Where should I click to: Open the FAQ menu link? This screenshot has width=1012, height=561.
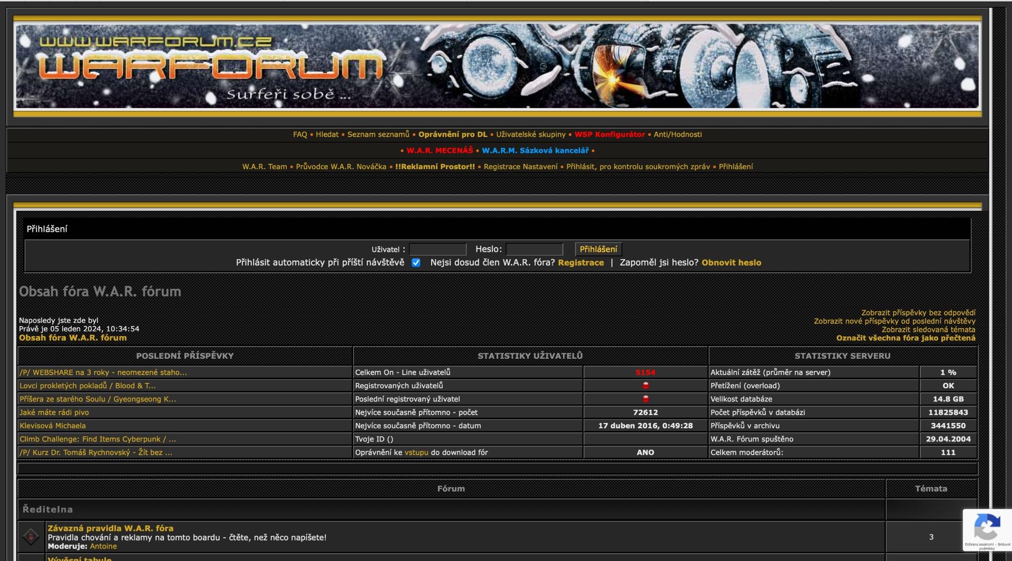[300, 134]
